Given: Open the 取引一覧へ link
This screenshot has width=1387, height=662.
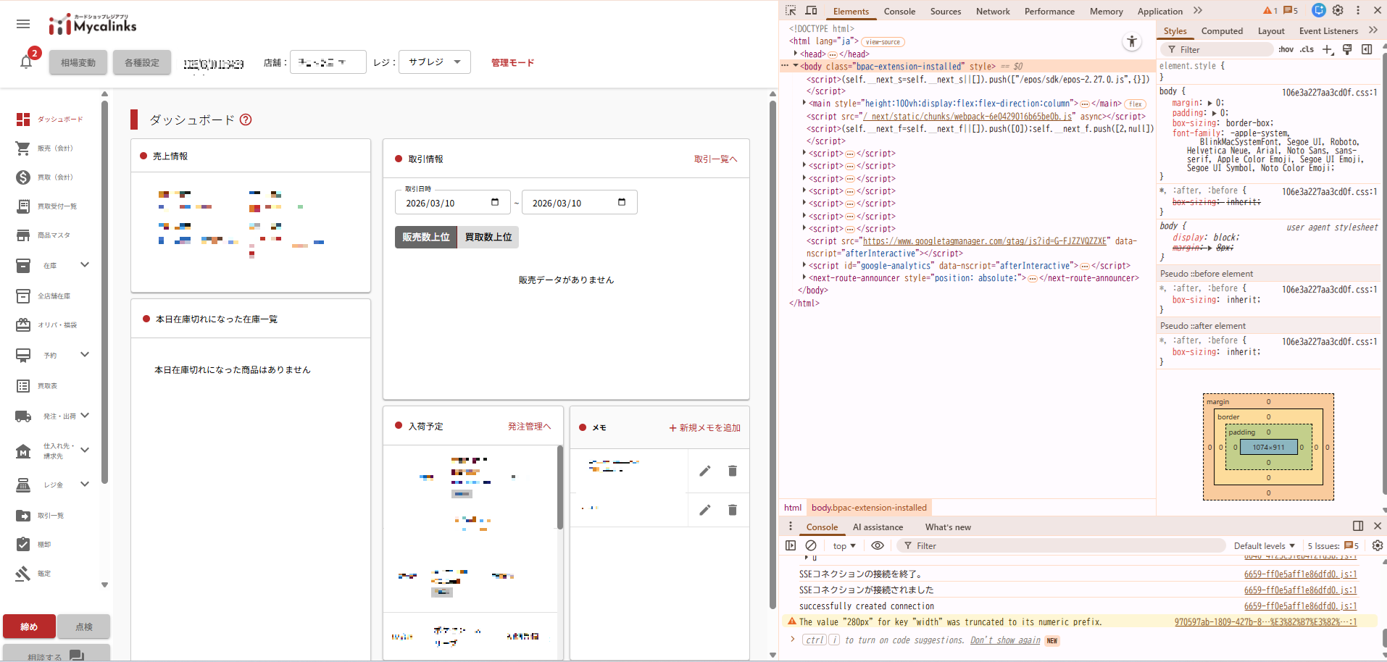Looking at the screenshot, I should 715,159.
